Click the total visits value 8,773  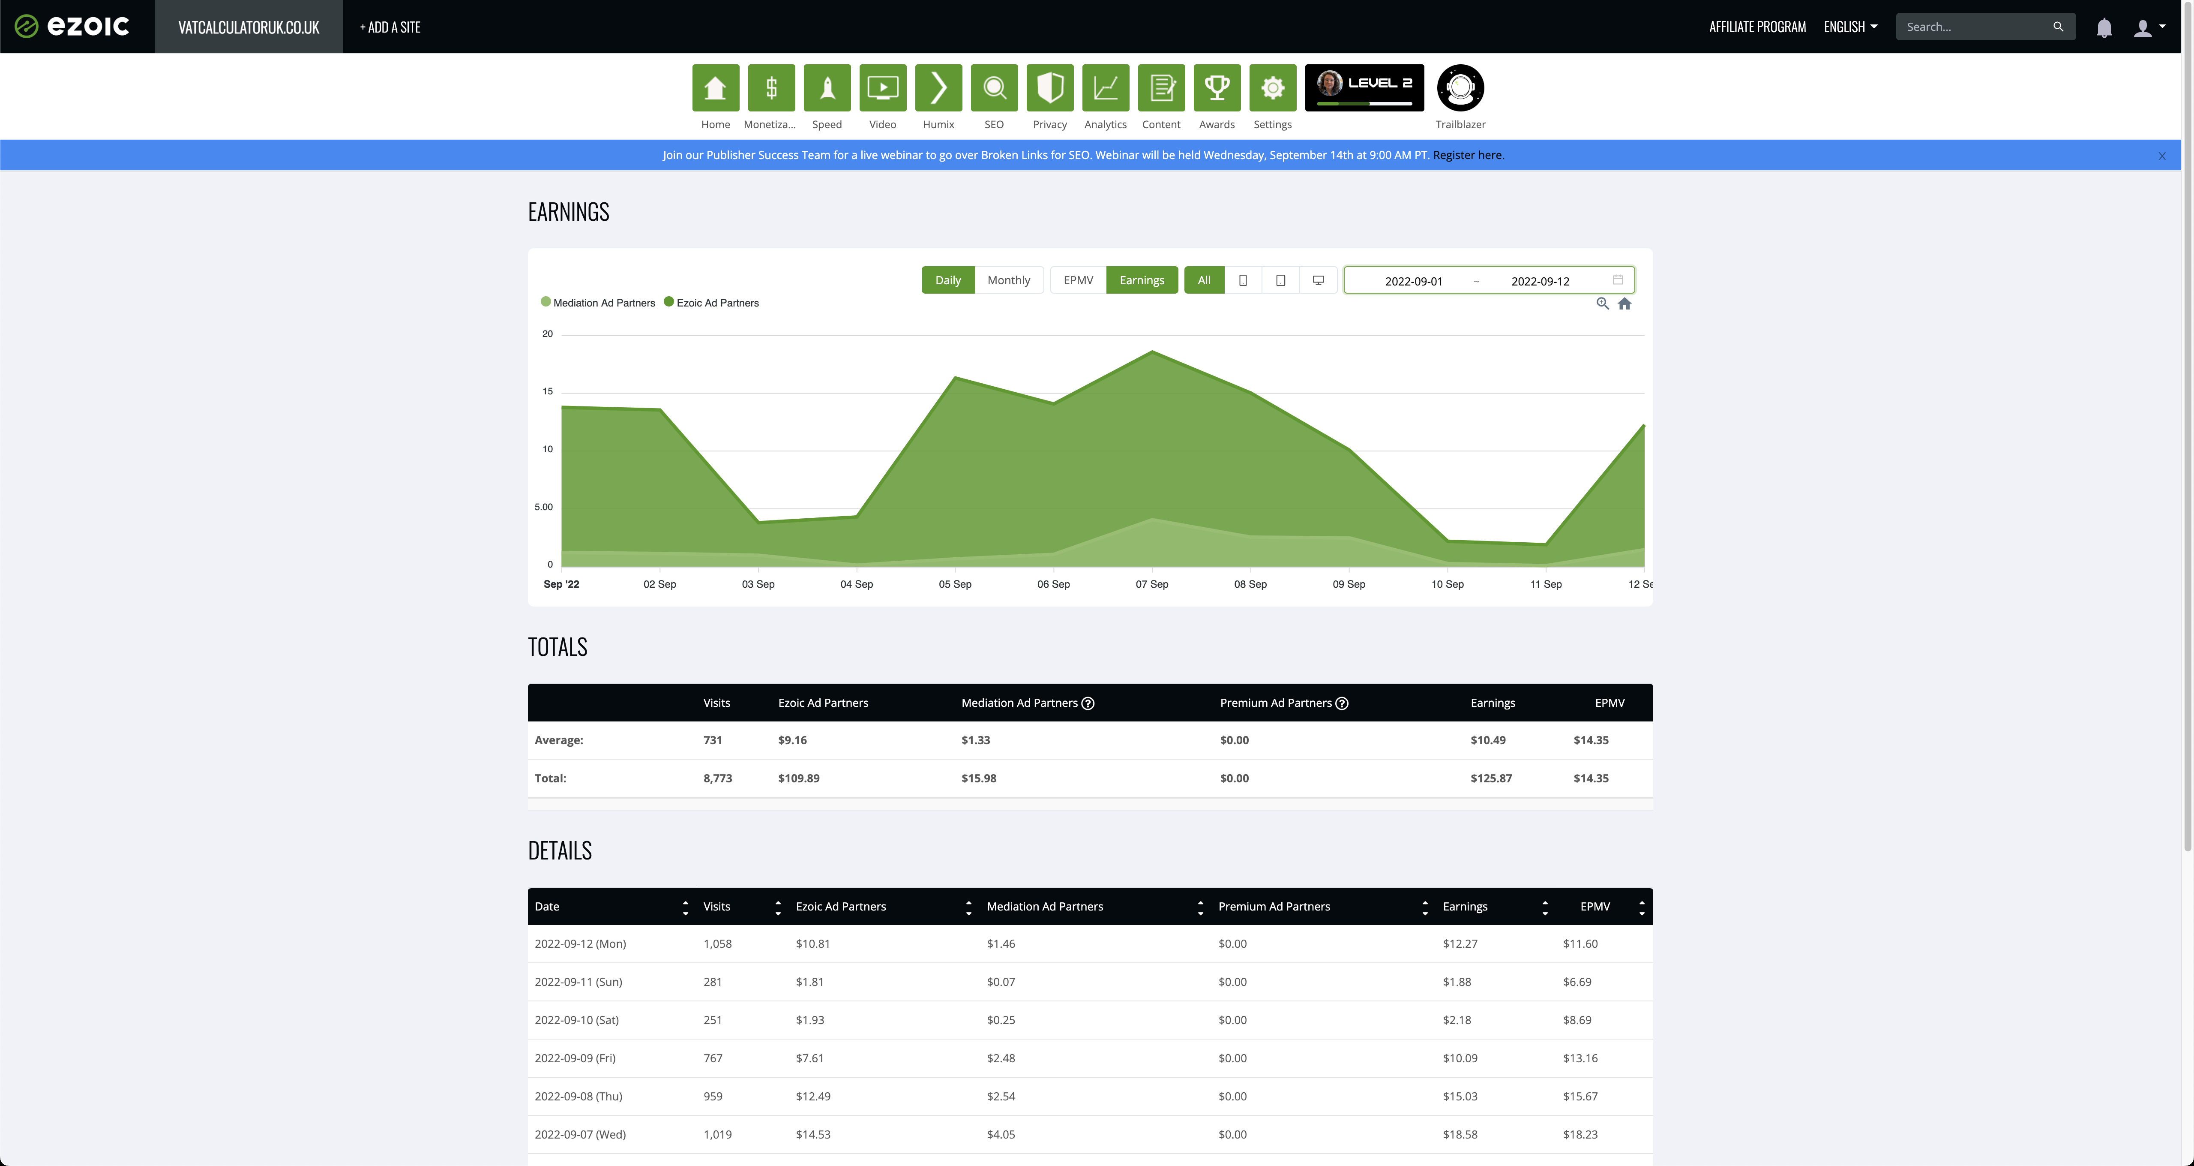[717, 778]
